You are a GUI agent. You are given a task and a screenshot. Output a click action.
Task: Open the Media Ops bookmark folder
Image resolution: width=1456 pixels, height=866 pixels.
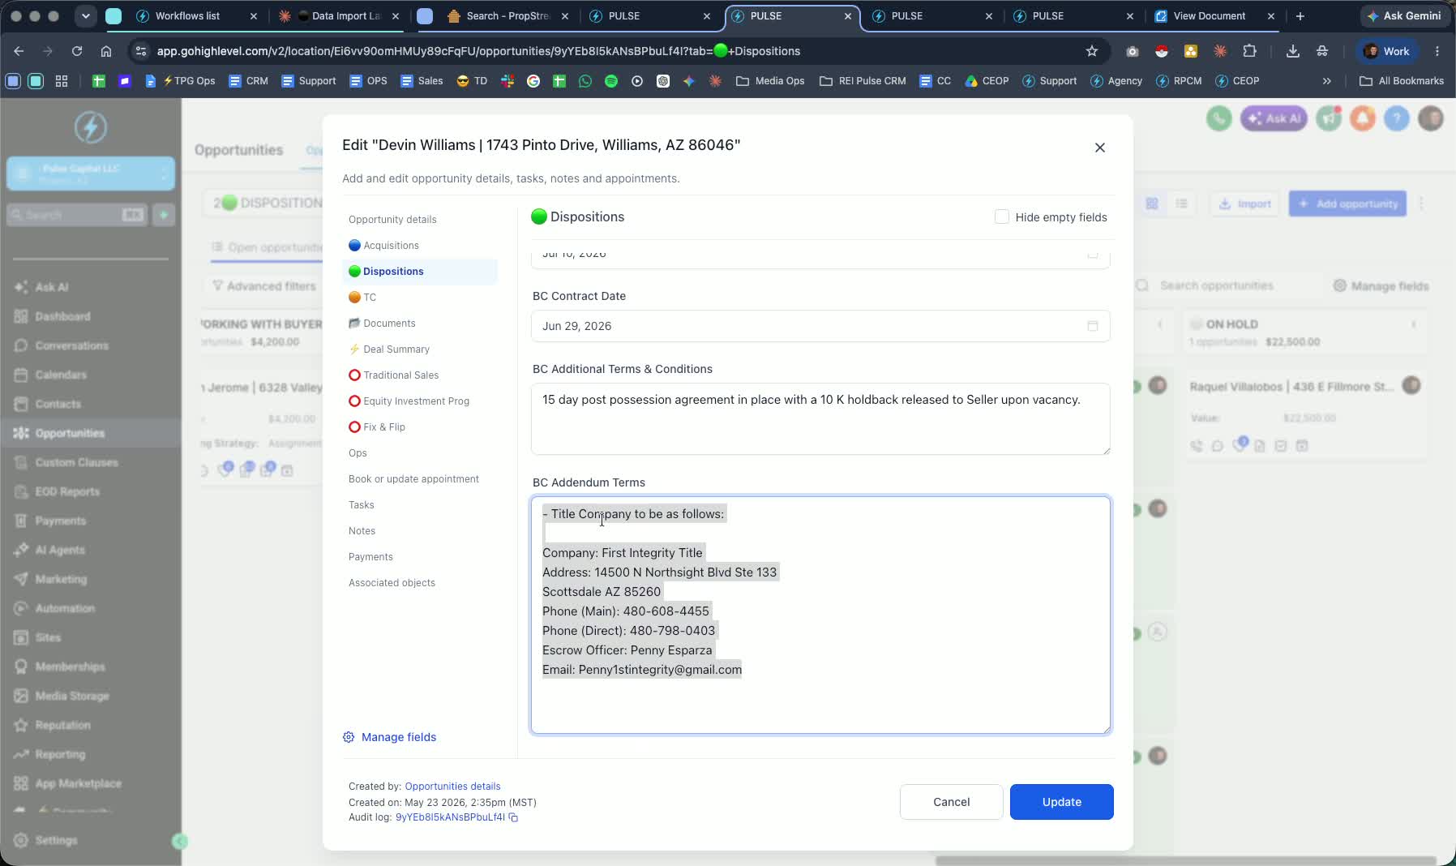tap(770, 81)
